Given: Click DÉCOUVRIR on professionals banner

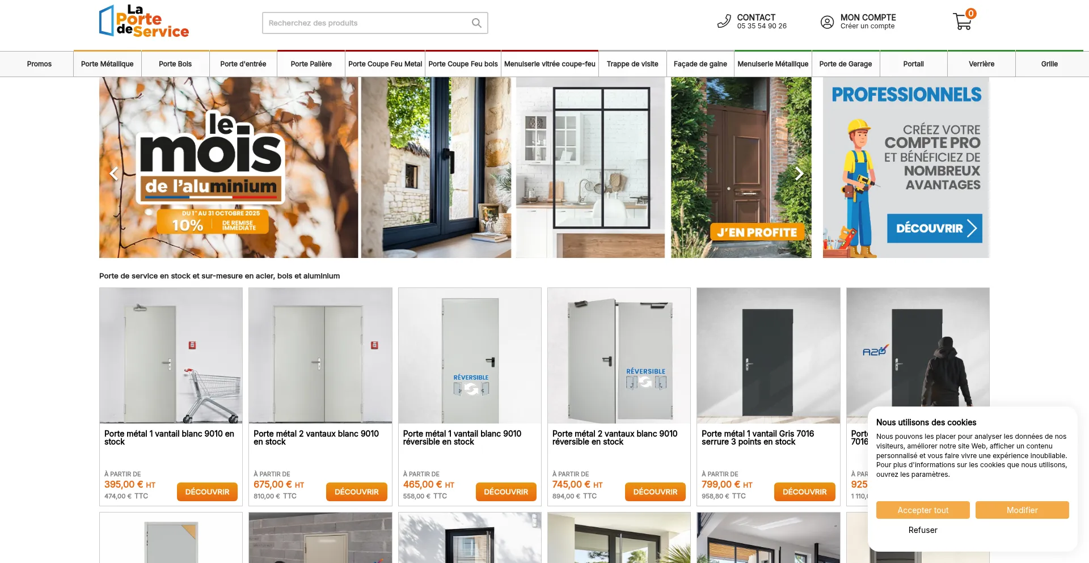Looking at the screenshot, I should tap(934, 228).
